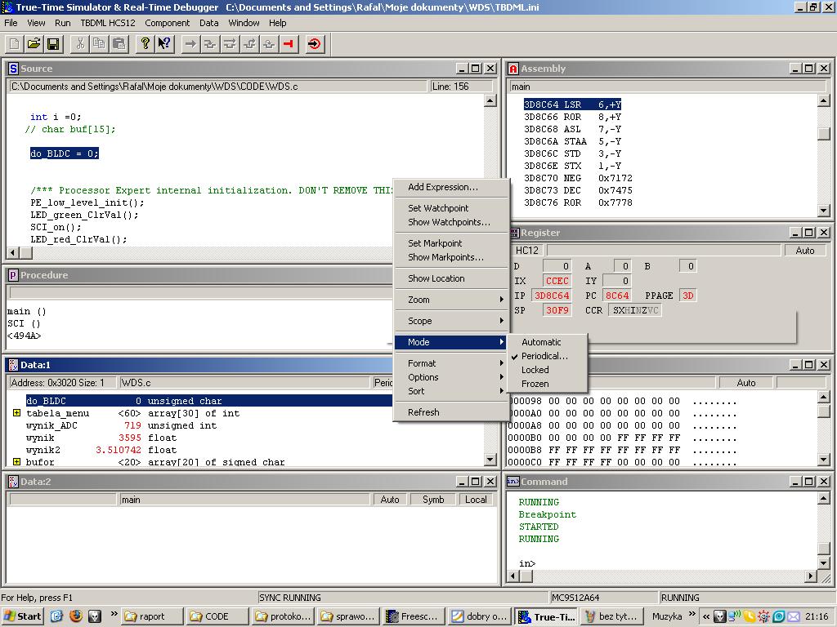Click the Register window title icon
The width and height of the screenshot is (837, 627).
pos(515,233)
